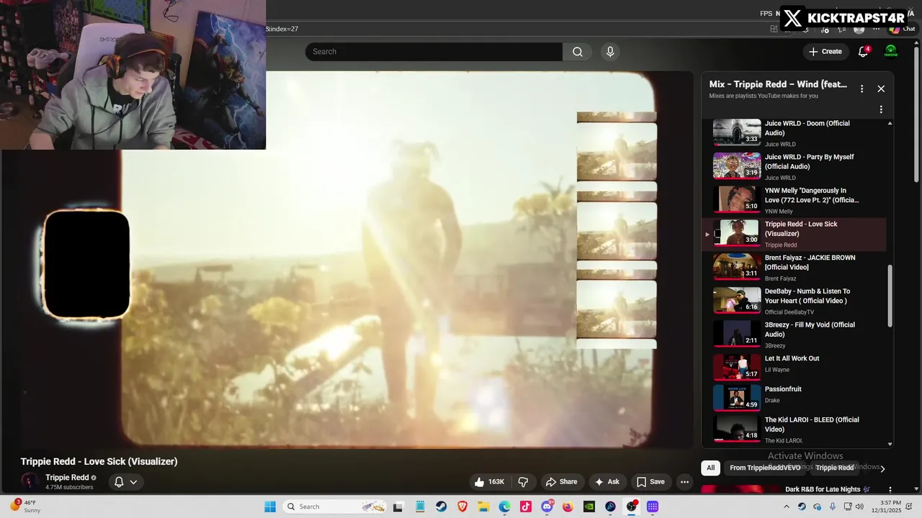Image resolution: width=922 pixels, height=518 pixels.
Task: Close the Mix playlist panel
Action: pos(881,88)
